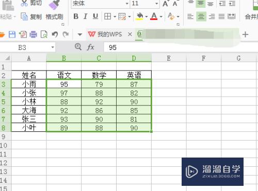Click the Cut scissors button
Image resolution: width=258 pixels, height=191 pixels.
tap(31, 3)
